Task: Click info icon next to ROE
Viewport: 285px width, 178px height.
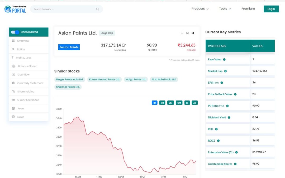Action: [216, 129]
